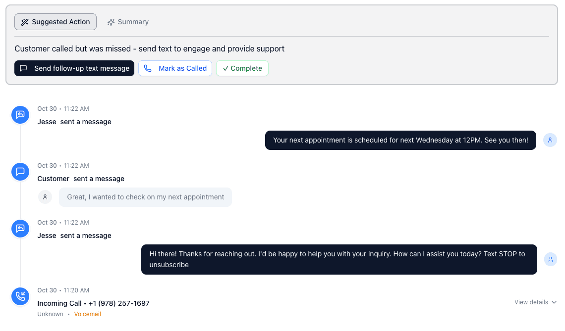Viewport: 565px width, 331px height.
Task: Mark the action as Complete
Action: [x=242, y=68]
